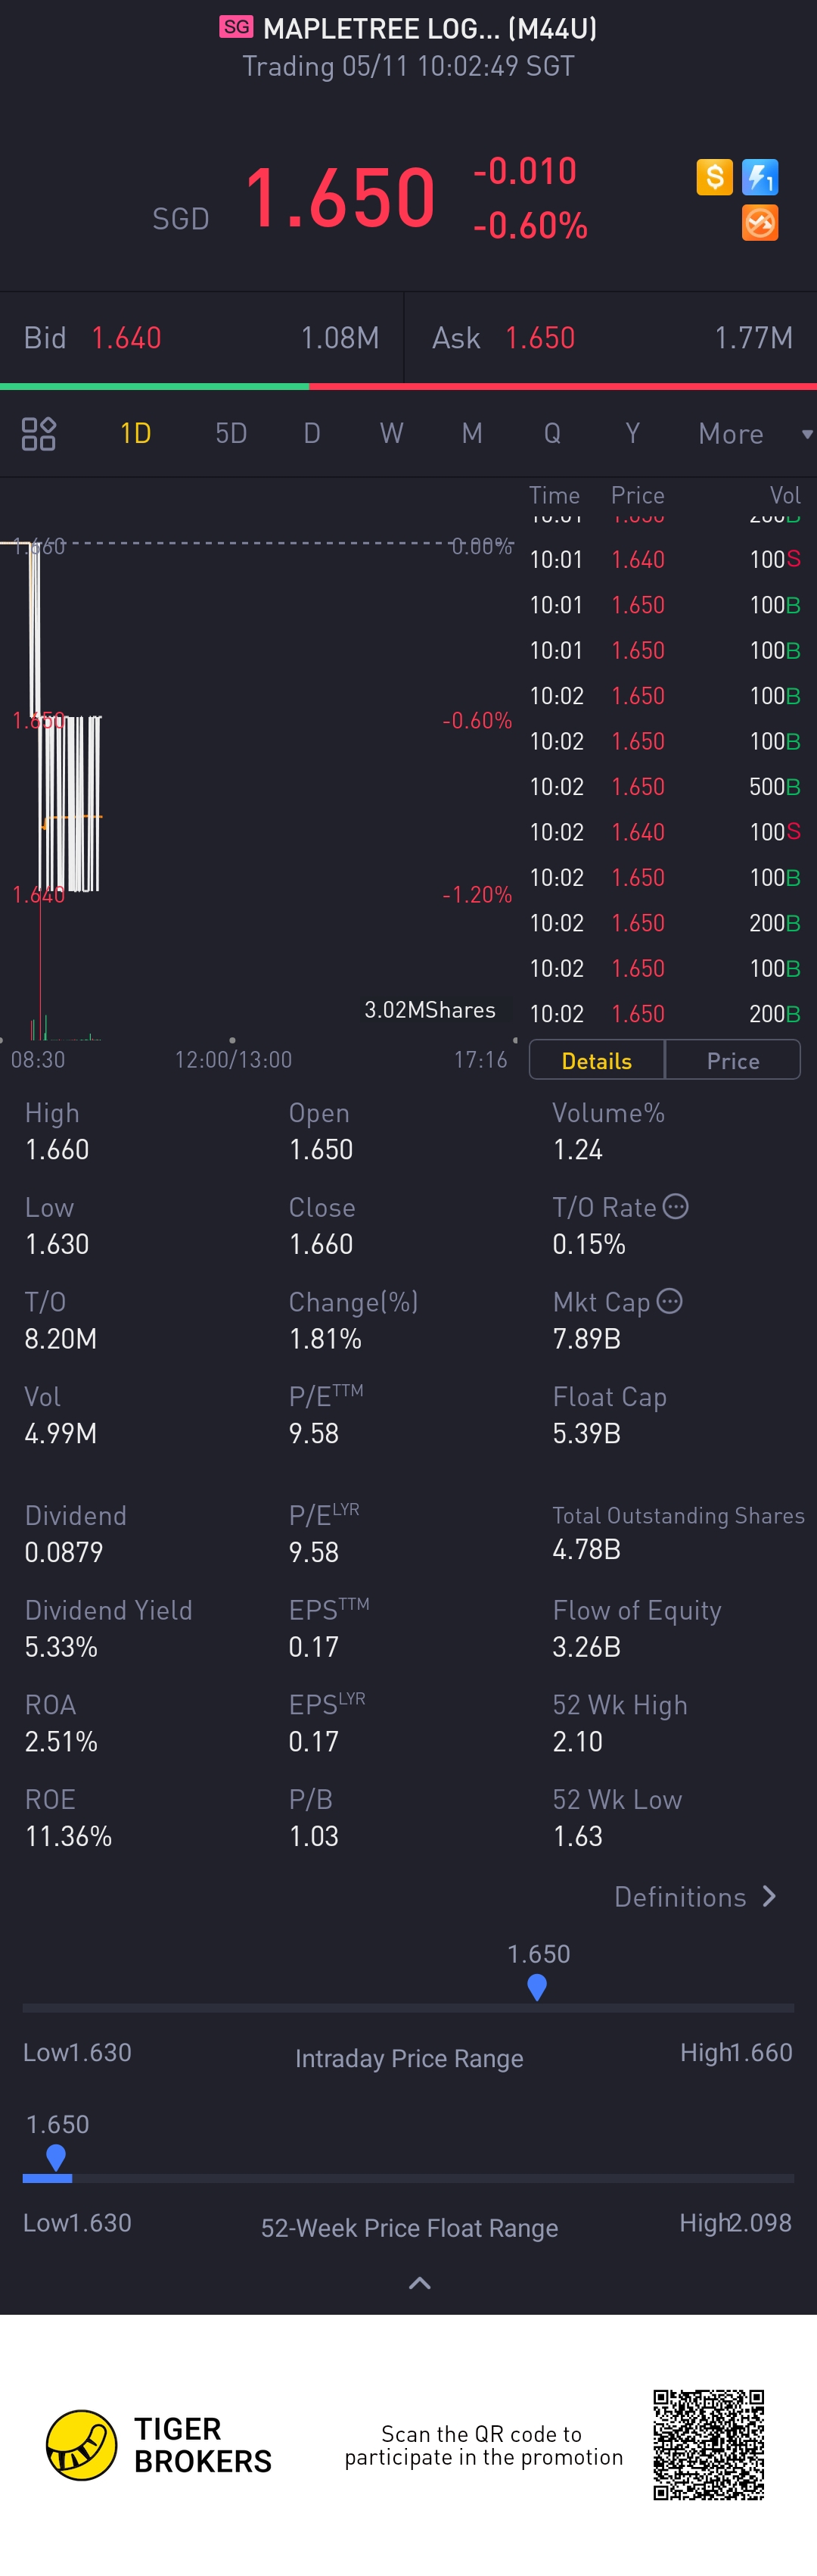817x2576 pixels.
Task: Open the chart layout grid icon
Action: pos(39,434)
